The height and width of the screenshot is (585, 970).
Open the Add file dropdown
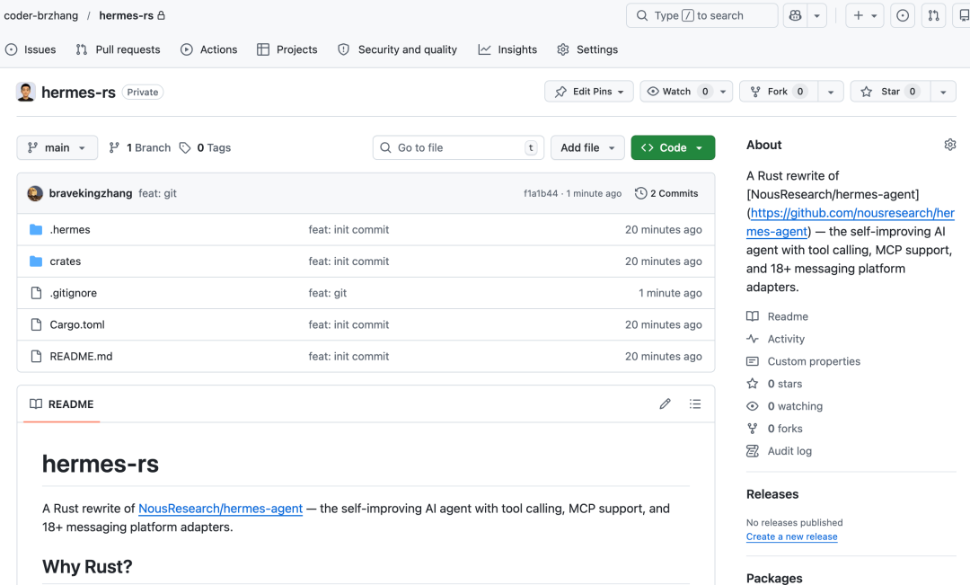coord(587,147)
